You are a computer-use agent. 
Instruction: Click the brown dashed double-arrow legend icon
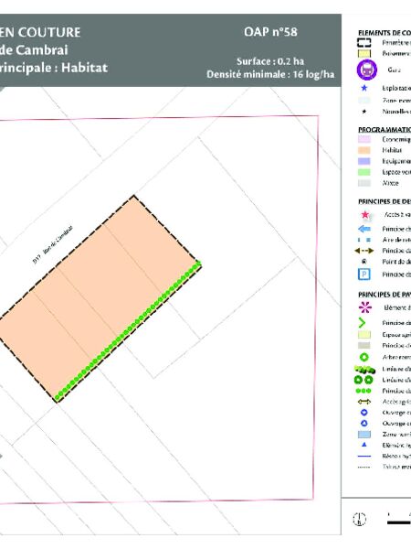[364, 251]
